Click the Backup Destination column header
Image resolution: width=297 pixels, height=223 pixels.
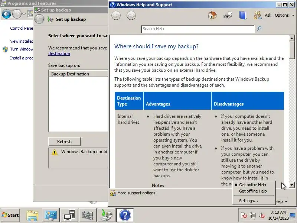pyautogui.click(x=78, y=74)
